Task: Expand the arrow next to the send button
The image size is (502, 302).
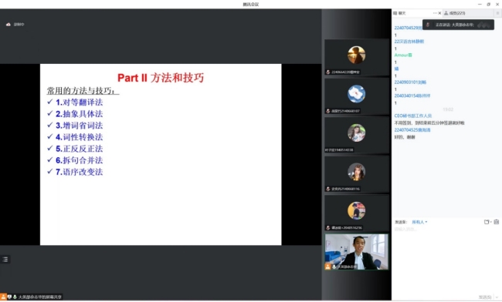Action: tap(497, 297)
